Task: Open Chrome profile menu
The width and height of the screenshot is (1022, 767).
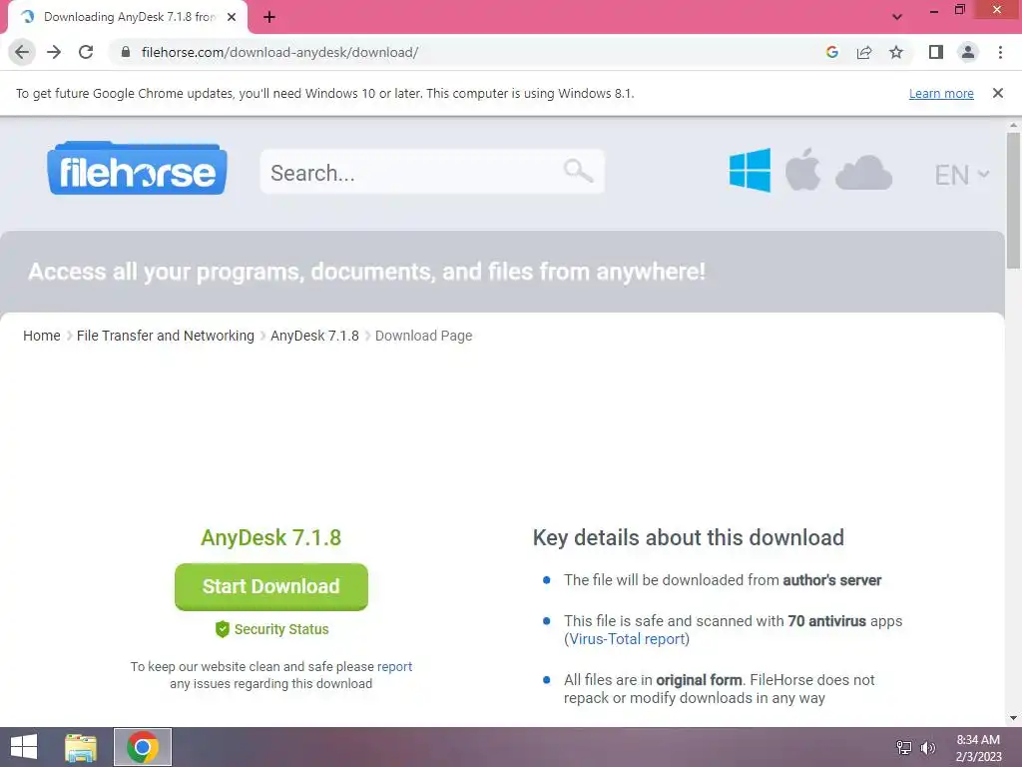Action: click(968, 52)
